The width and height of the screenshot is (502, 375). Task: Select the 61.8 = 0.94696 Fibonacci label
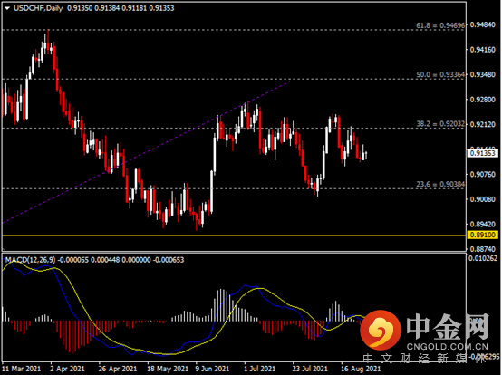tap(440, 25)
